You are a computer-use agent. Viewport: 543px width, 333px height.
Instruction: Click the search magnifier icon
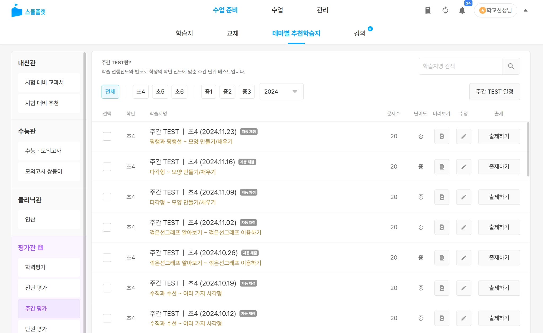point(511,66)
